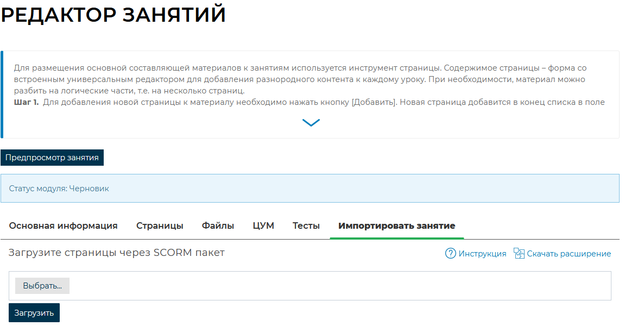This screenshot has height=326, width=625.
Task: Click the puzzle icon beside Скачать расширение
Action: coord(519,254)
